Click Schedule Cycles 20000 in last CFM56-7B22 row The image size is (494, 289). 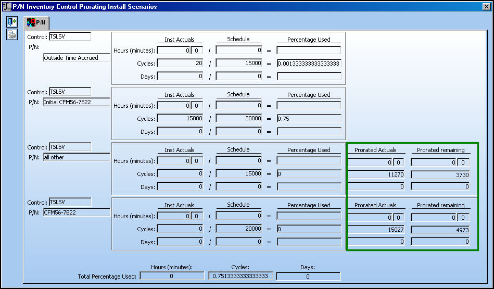pyautogui.click(x=239, y=229)
